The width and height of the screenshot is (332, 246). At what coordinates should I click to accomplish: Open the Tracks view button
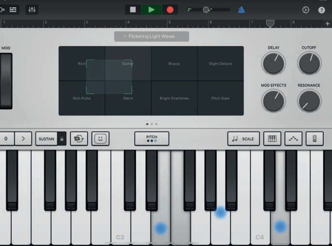pyautogui.click(x=13, y=10)
